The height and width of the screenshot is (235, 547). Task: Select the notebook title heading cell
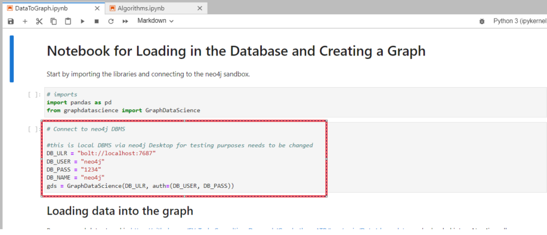(x=236, y=51)
